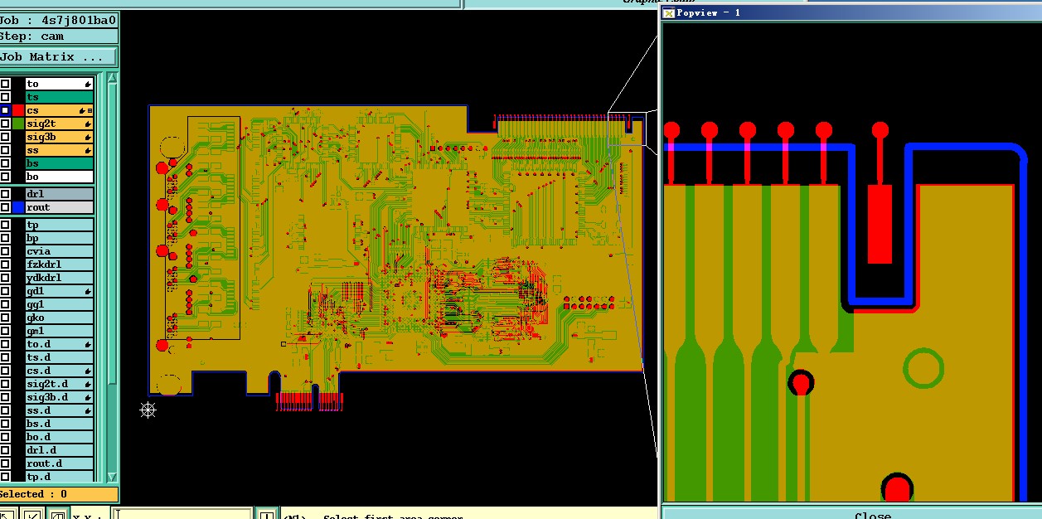This screenshot has height=519, width=1042.
Task: Toggle display checkbox for layer cs
Action: (x=5, y=110)
